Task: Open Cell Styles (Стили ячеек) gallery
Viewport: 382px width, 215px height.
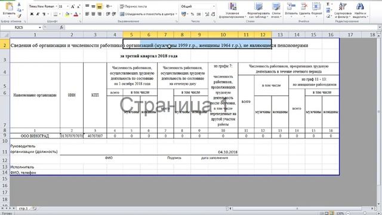Action: point(276,10)
